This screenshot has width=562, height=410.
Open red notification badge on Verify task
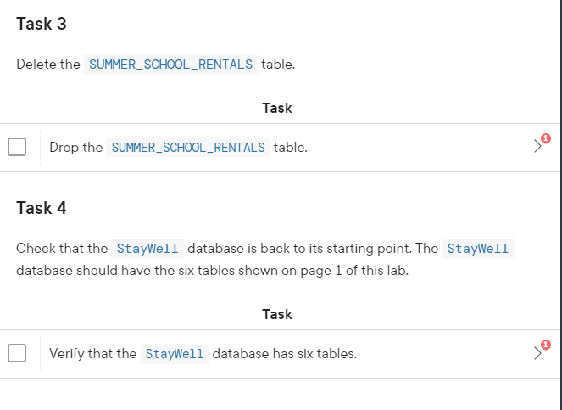coord(546,345)
